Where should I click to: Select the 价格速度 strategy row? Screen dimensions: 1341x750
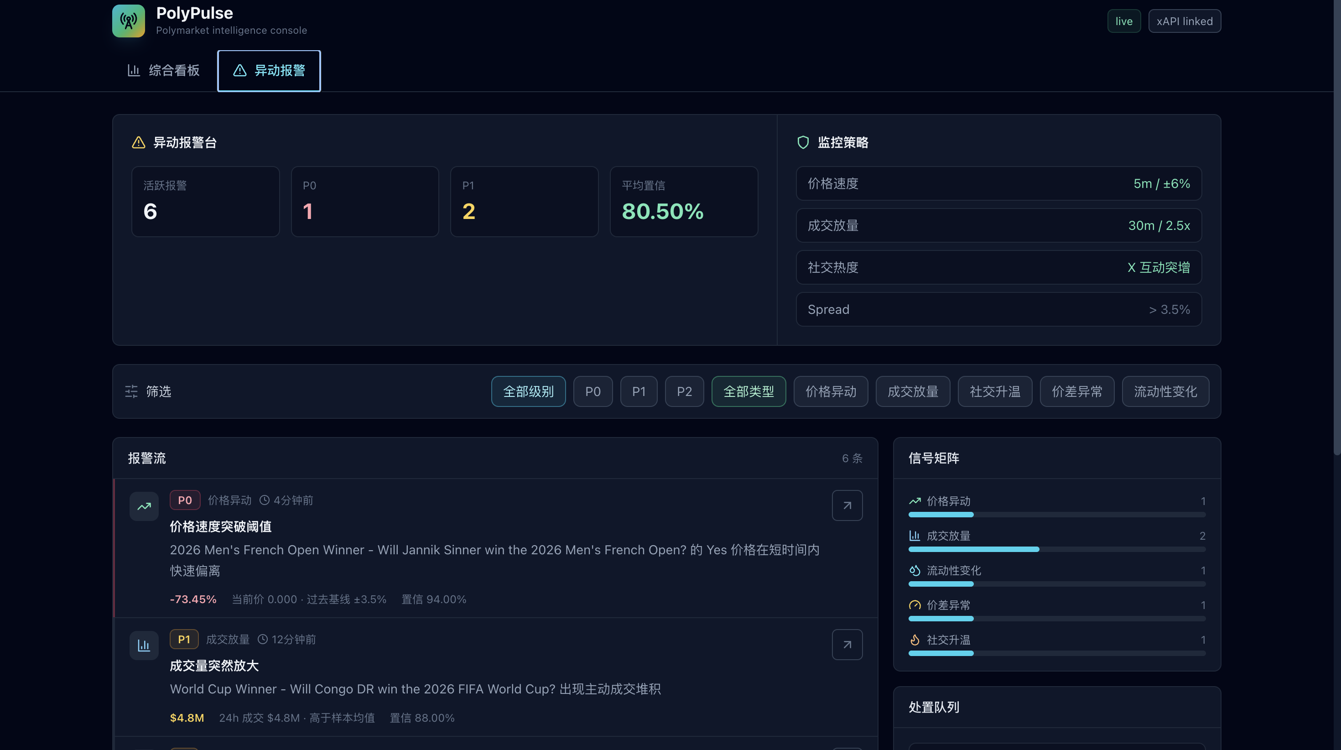point(998,184)
